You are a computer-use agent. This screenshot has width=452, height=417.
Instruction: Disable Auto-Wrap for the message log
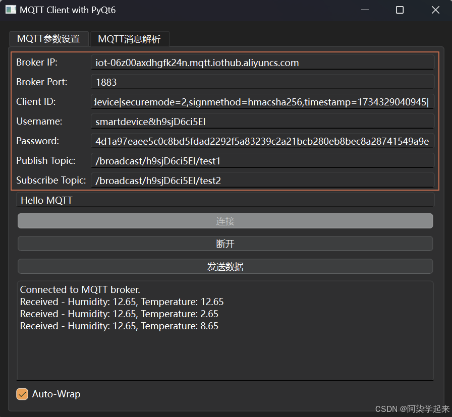click(22, 394)
